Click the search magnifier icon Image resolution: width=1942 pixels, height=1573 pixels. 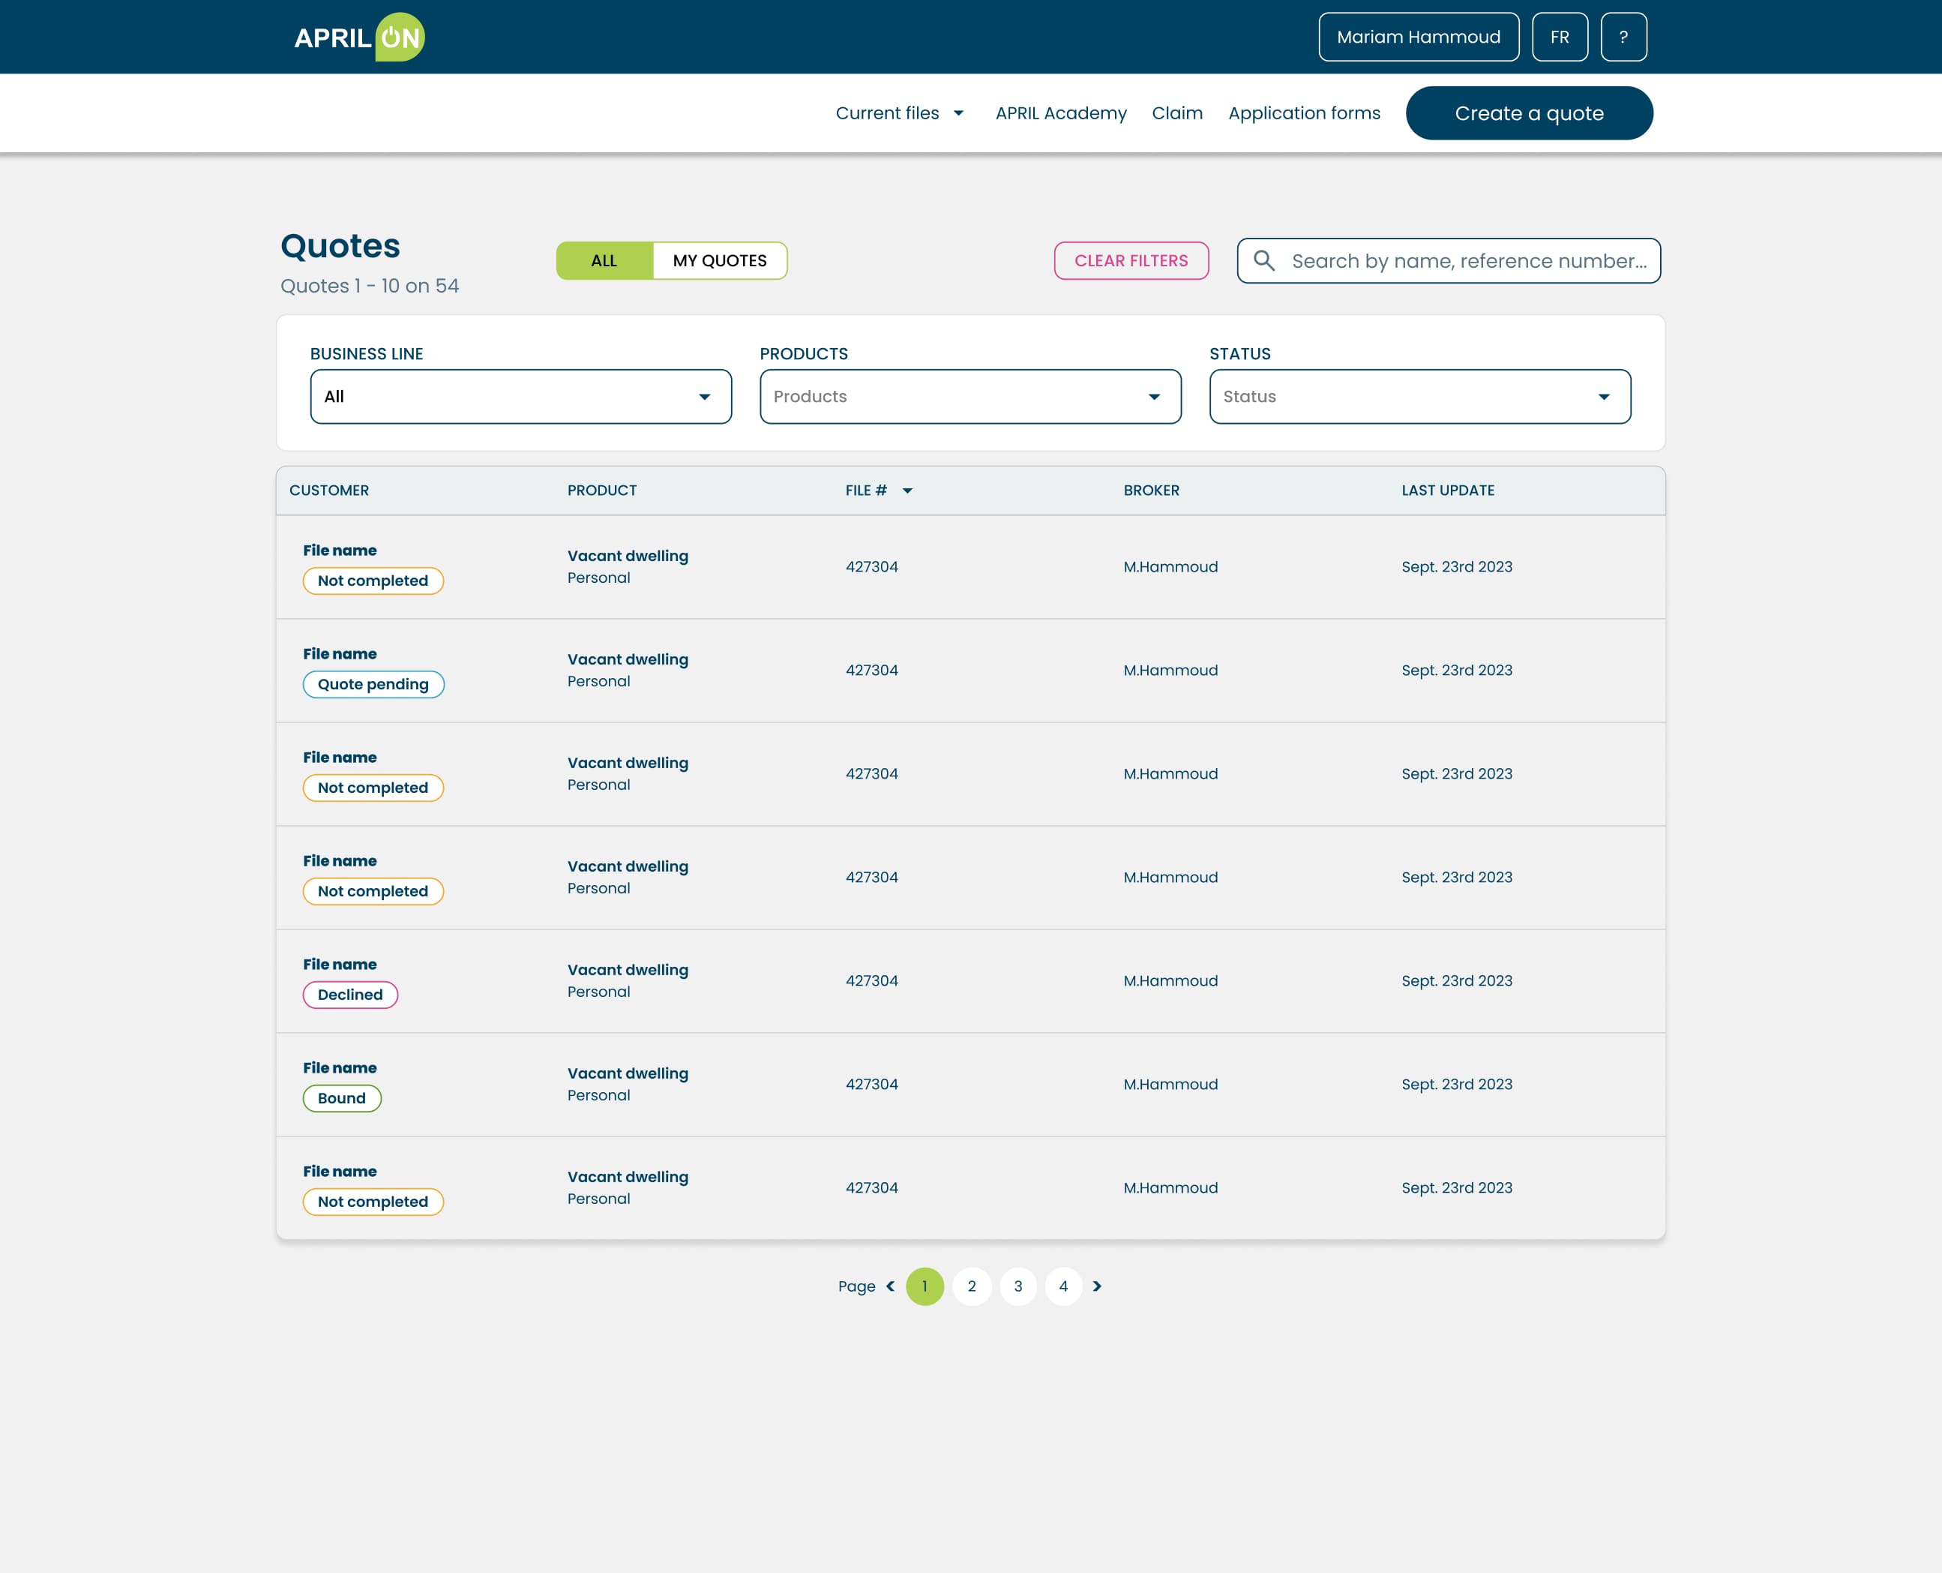point(1263,261)
